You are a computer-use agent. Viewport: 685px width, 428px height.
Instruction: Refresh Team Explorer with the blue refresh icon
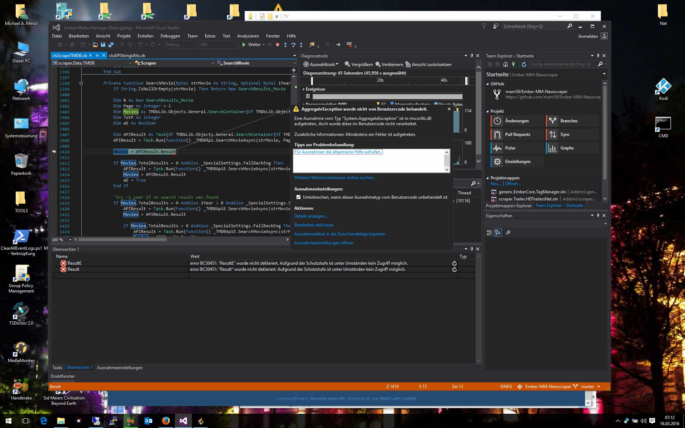click(524, 64)
